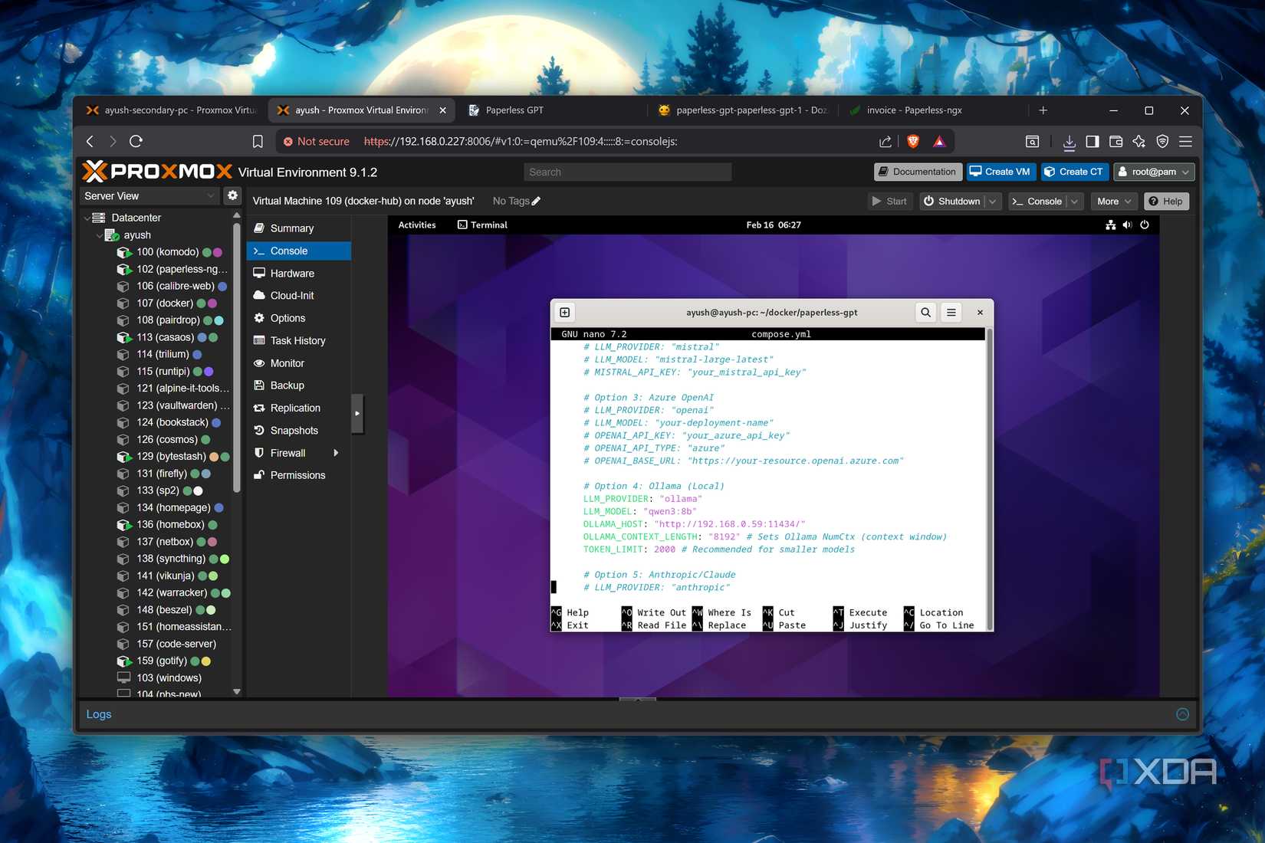Open the root@pam user dropdown
Screen dimensions: 1265x843
coord(1154,172)
